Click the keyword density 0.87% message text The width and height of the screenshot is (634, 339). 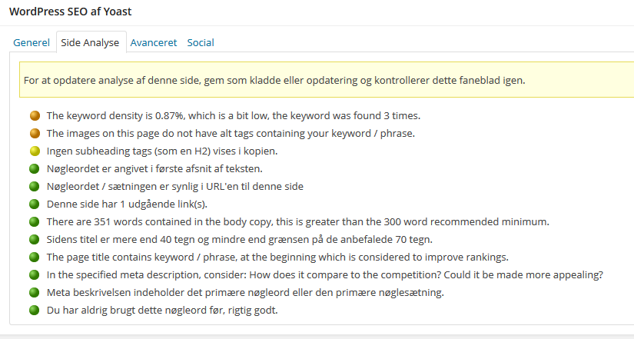point(234,116)
